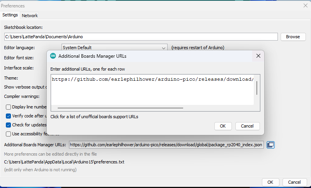This screenshot has height=188, width=311.
Task: Click the horizontal scrollbar in URL box
Action: coord(120,108)
